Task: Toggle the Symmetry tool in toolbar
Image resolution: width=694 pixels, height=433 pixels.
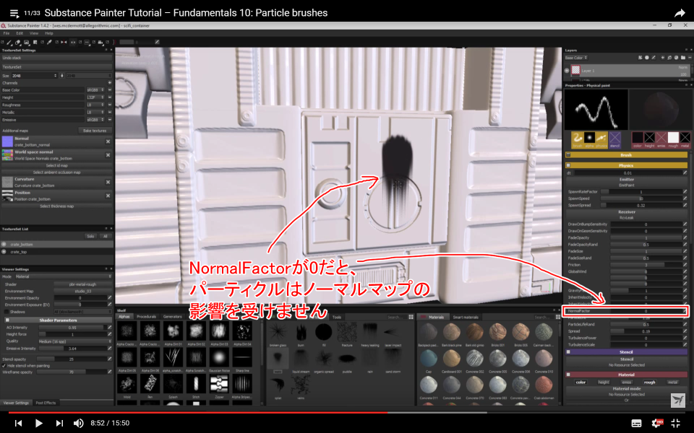Action: pos(64,43)
